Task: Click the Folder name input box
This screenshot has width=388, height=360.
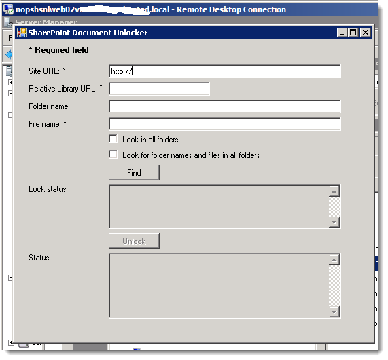Action: point(225,106)
